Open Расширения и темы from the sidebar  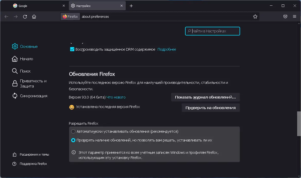pyautogui.click(x=34, y=155)
